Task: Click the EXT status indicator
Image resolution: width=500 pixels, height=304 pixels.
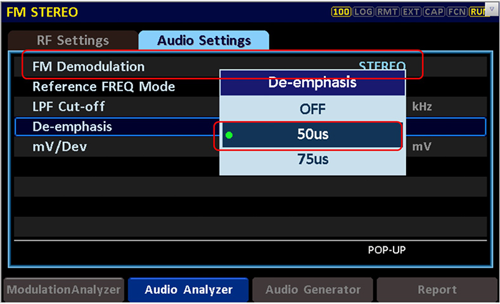Action: click(x=410, y=11)
